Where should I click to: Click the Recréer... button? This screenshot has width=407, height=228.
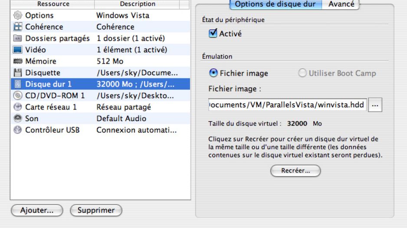tap(295, 170)
